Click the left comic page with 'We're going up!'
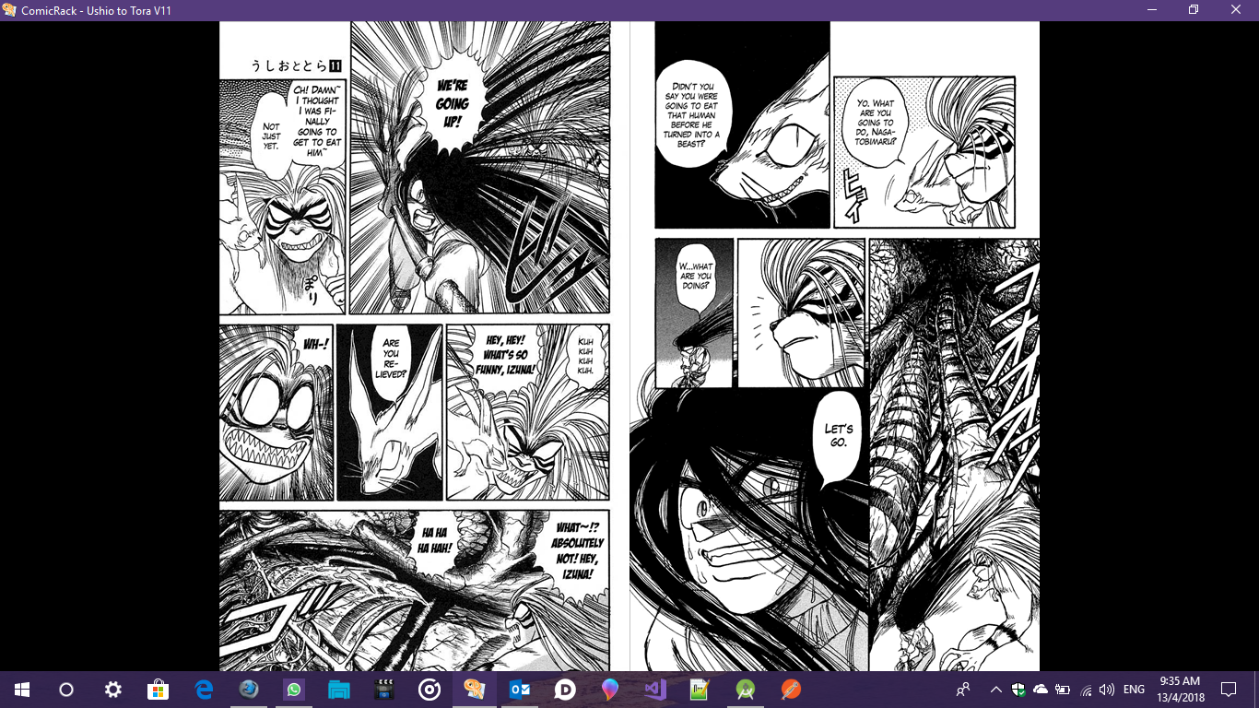The width and height of the screenshot is (1259, 708). (414, 347)
